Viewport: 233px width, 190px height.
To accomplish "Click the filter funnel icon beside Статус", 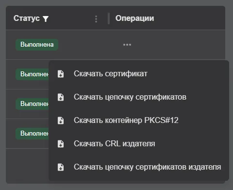I will click(46, 19).
